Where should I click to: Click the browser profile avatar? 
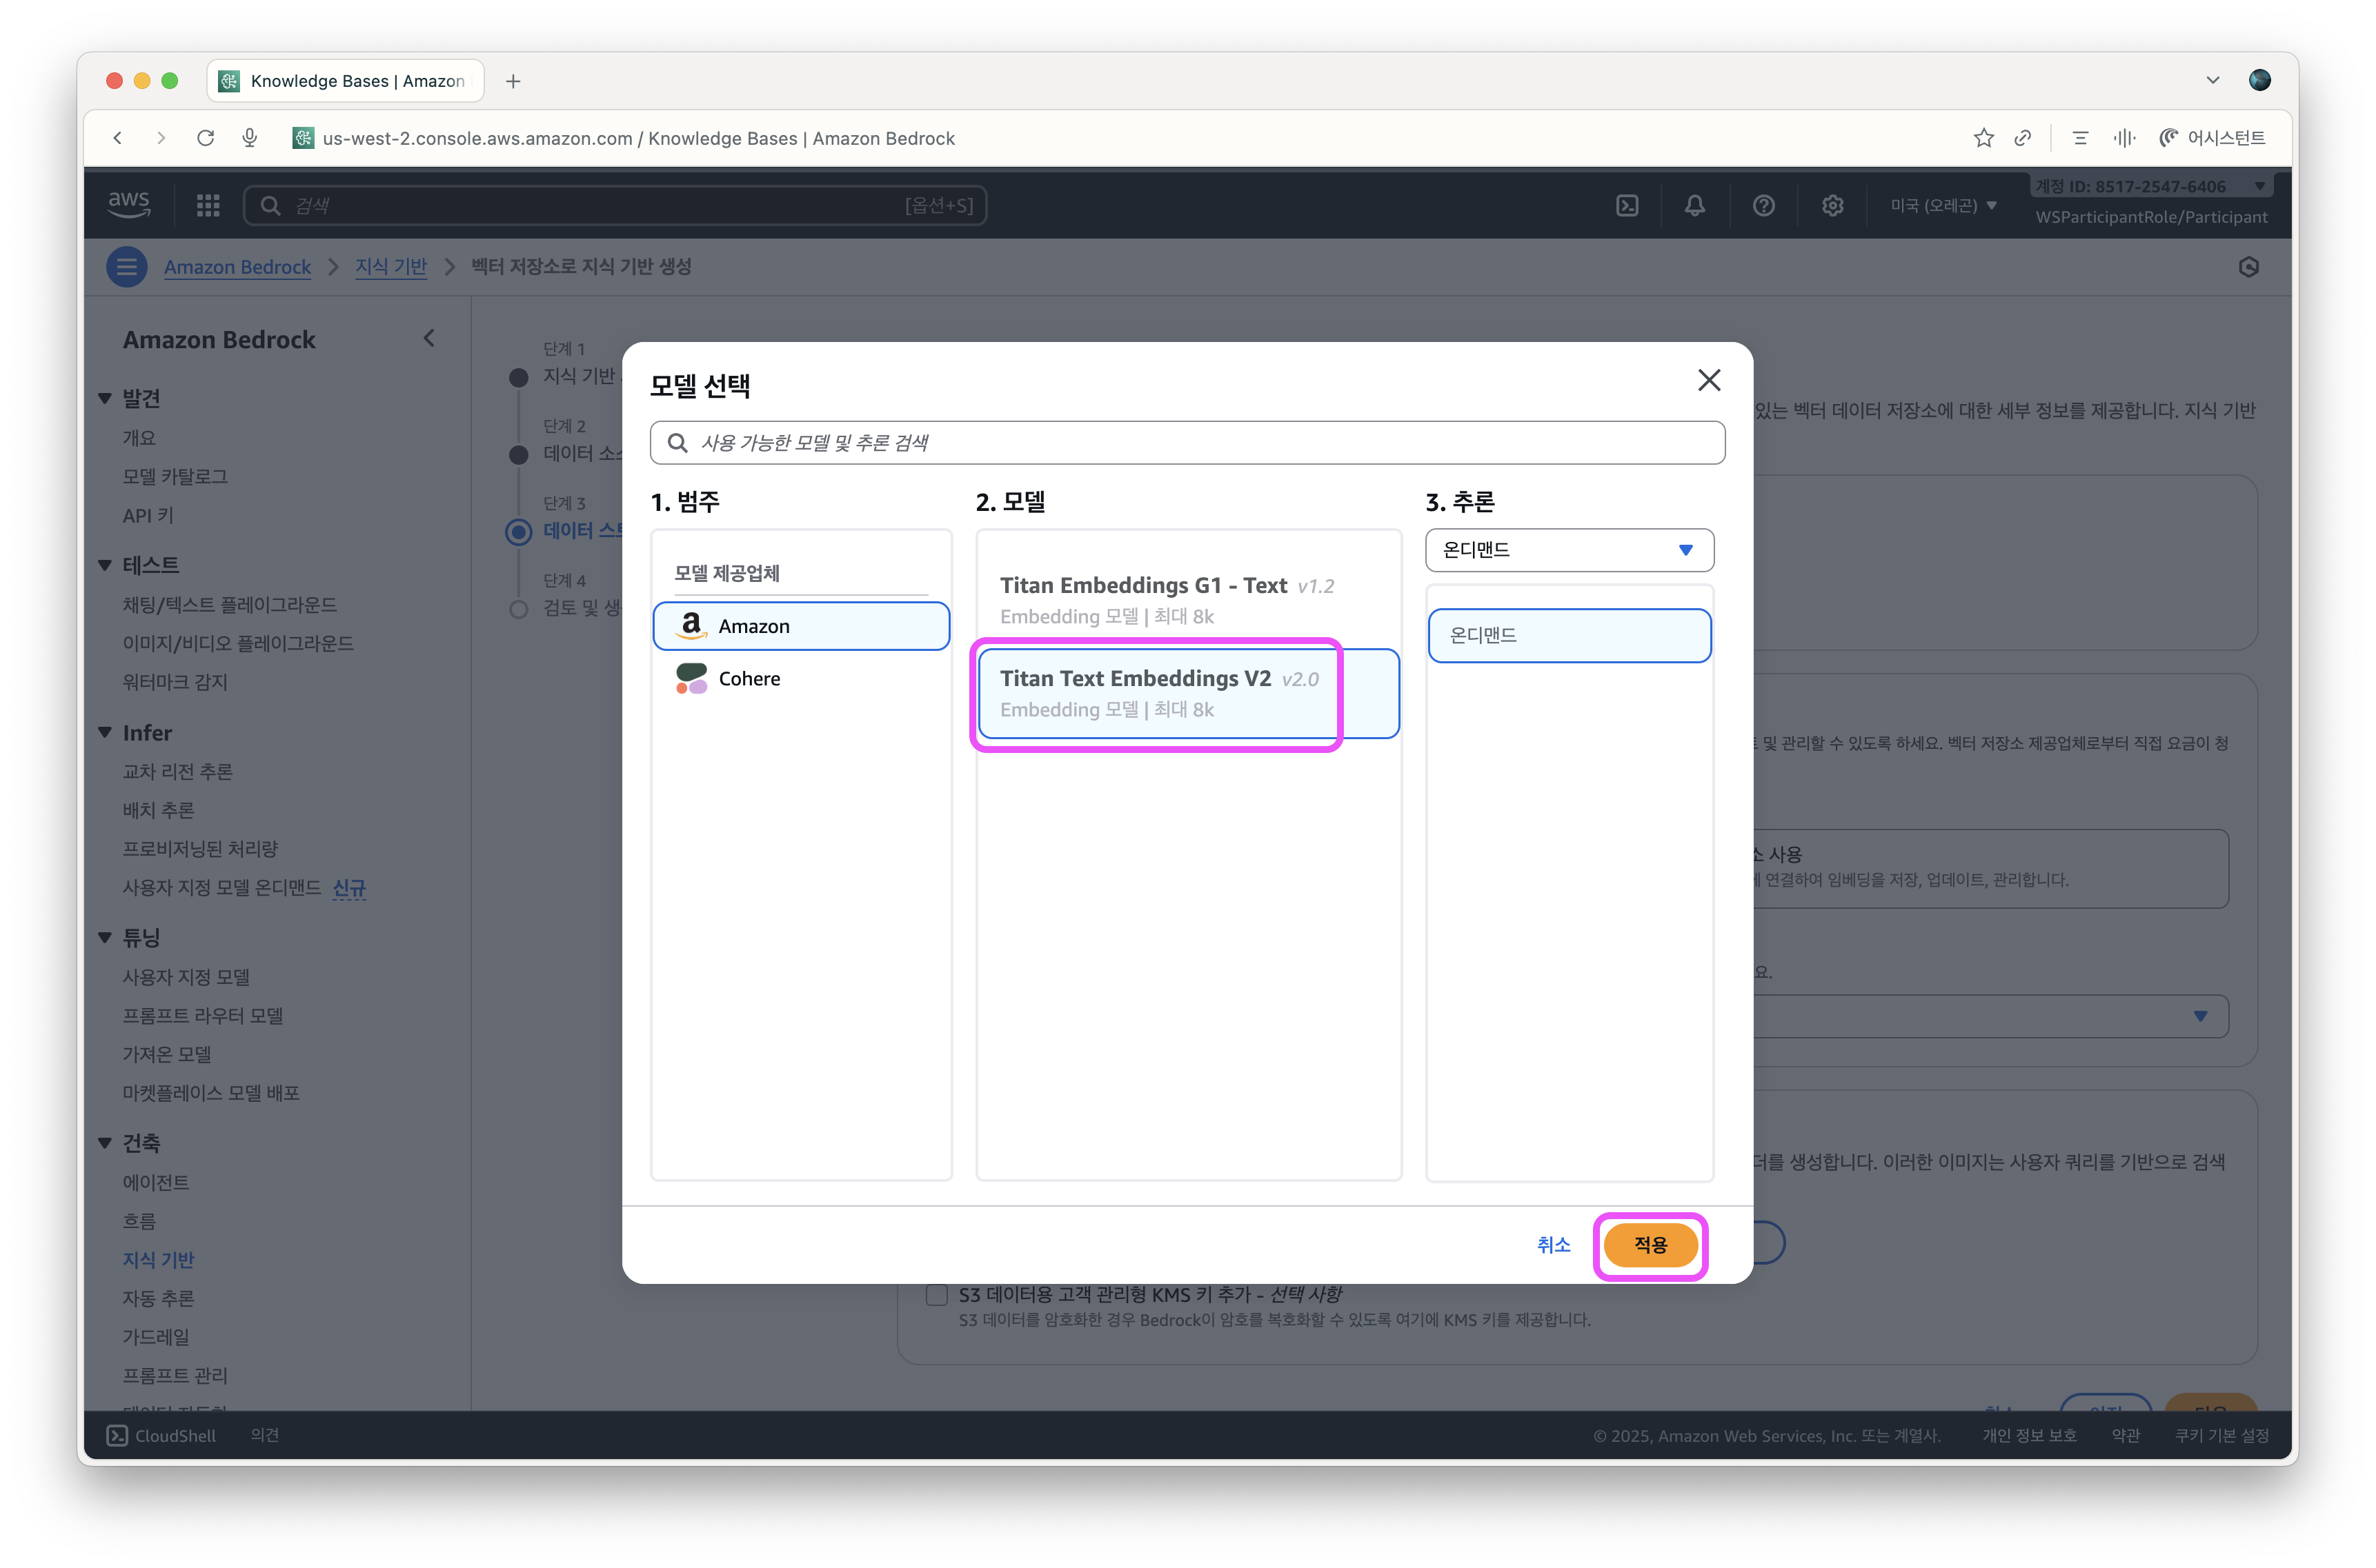(x=2260, y=80)
